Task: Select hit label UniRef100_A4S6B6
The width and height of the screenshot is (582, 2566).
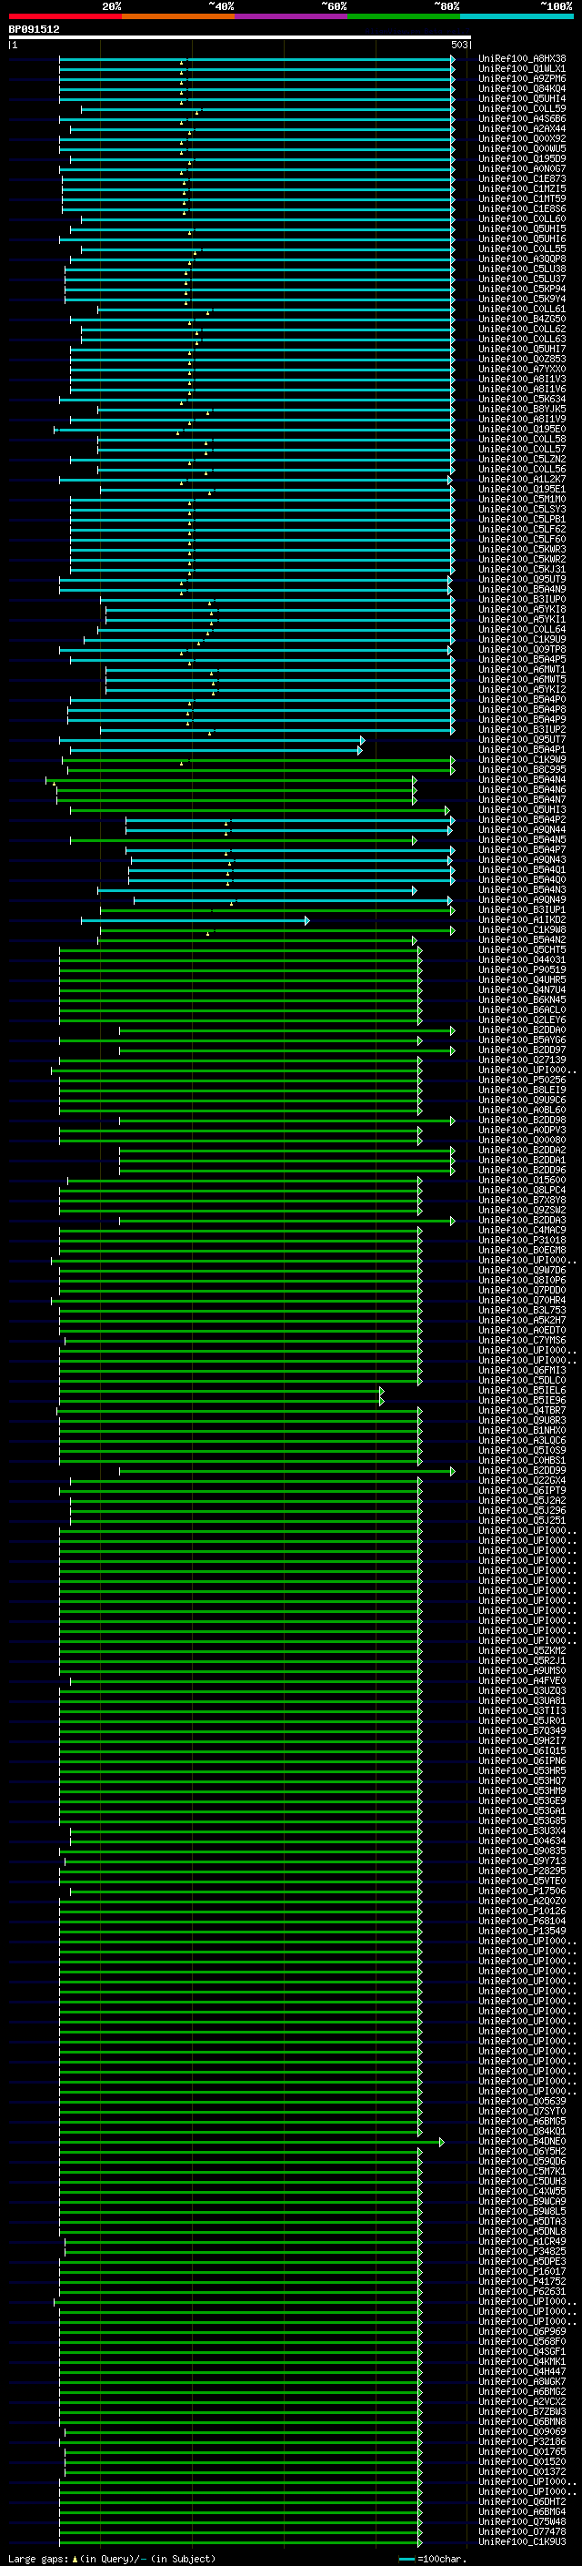Action: pyautogui.click(x=522, y=118)
